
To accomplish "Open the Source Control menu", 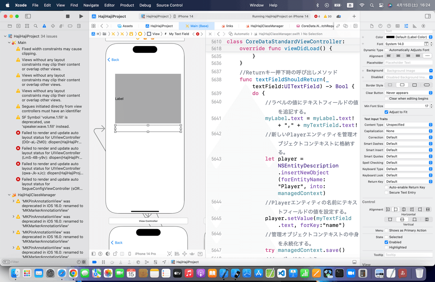I will coord(170,5).
